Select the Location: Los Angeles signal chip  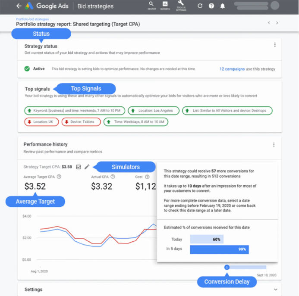coord(154,111)
